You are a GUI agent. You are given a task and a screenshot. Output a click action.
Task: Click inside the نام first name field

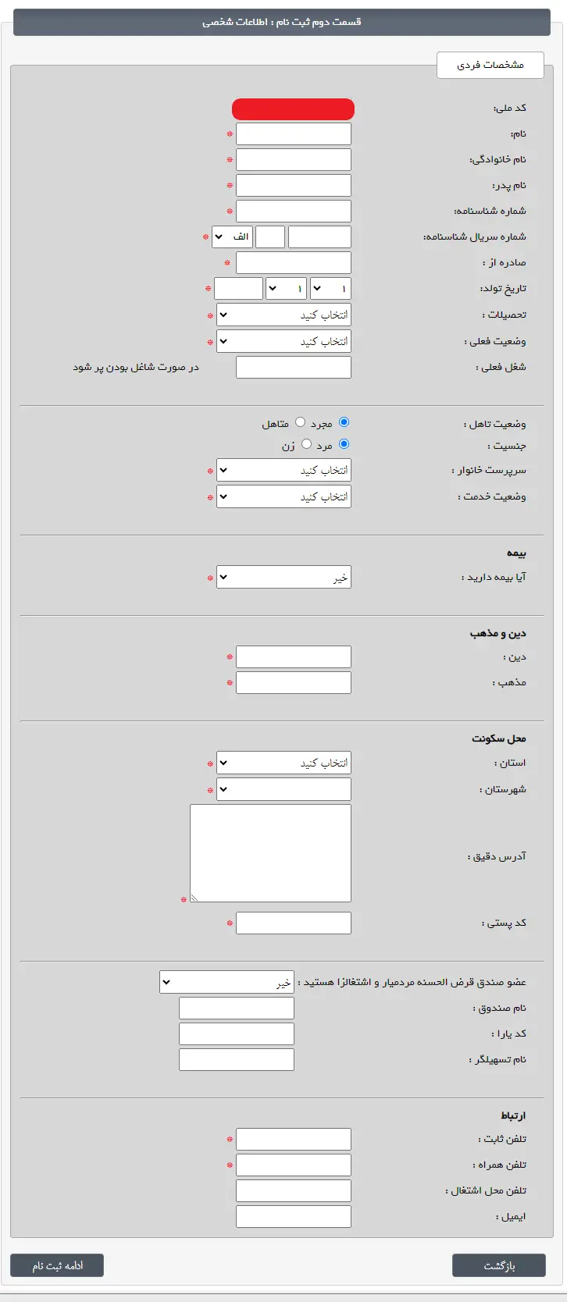coord(293,133)
